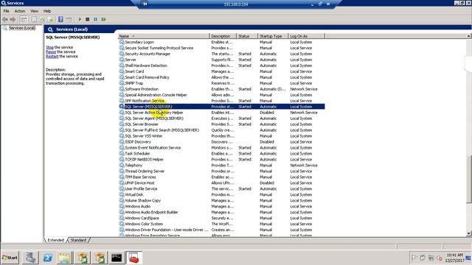
Task: Switch to the Extended tab
Action: [56, 240]
